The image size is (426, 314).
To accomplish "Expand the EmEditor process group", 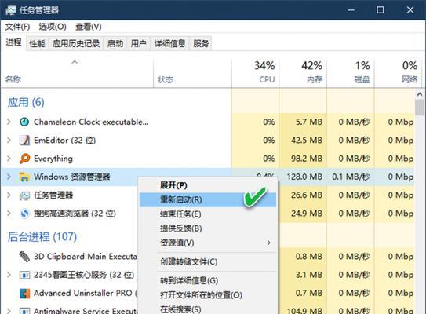I will (9, 141).
